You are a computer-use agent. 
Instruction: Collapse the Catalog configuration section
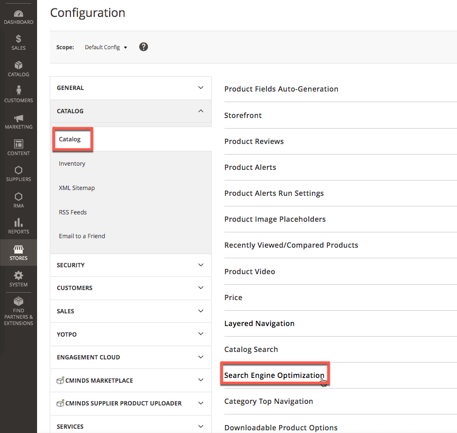[130, 111]
